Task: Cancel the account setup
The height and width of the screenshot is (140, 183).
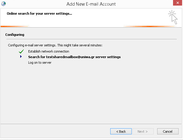Action: tap(168, 131)
